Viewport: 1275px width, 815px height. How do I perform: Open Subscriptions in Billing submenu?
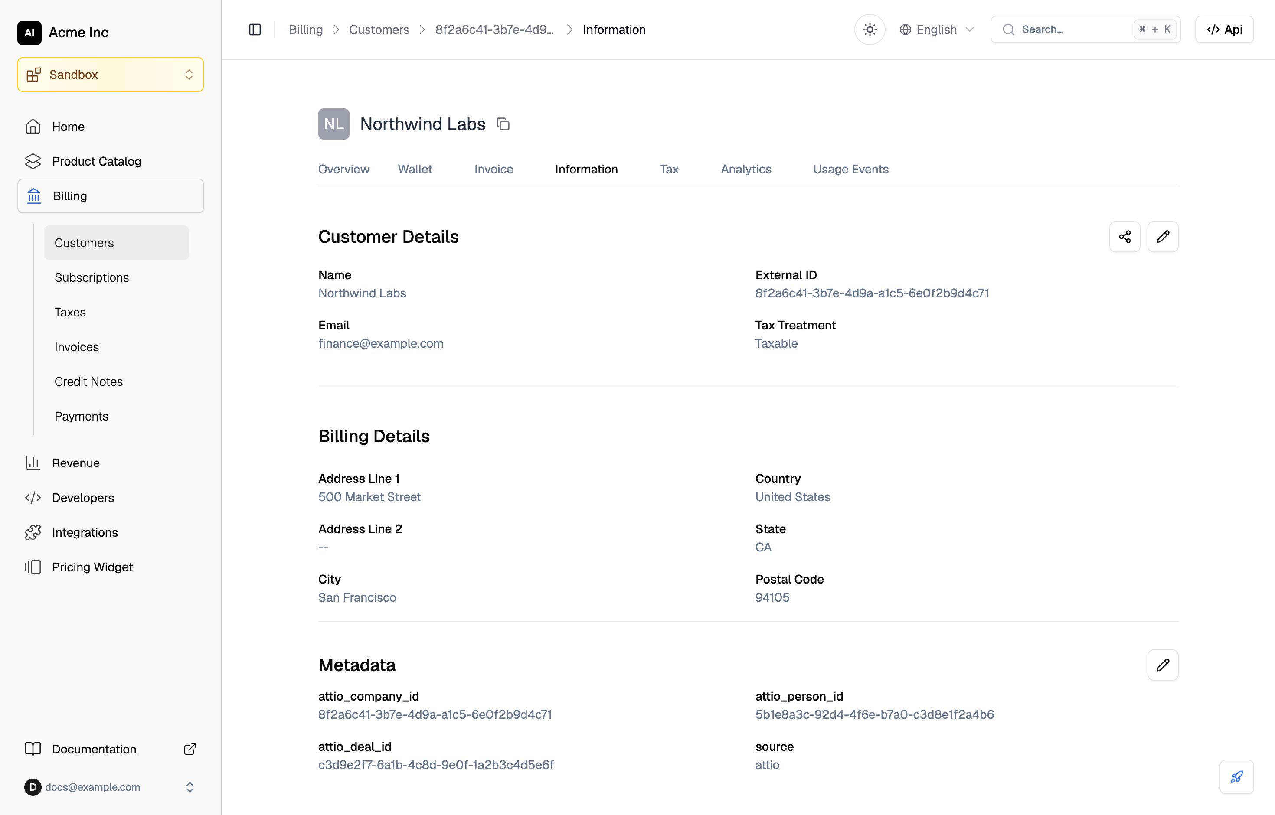click(x=117, y=277)
